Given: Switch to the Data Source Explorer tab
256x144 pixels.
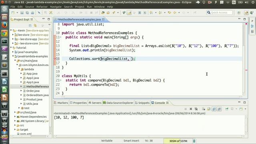Looking at the screenshot, I should coord(118,103).
